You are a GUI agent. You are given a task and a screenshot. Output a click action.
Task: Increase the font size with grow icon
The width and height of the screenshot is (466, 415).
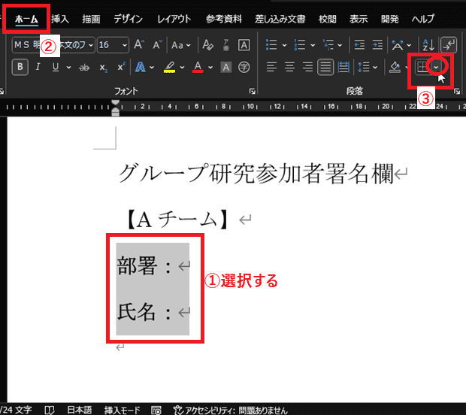(139, 45)
